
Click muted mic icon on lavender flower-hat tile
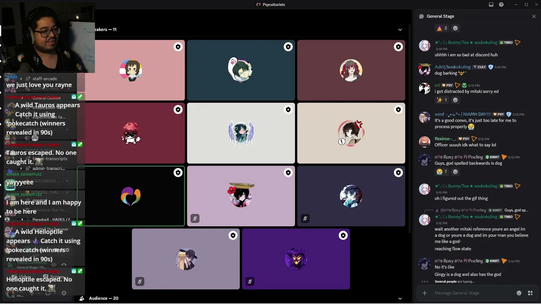coord(194,218)
